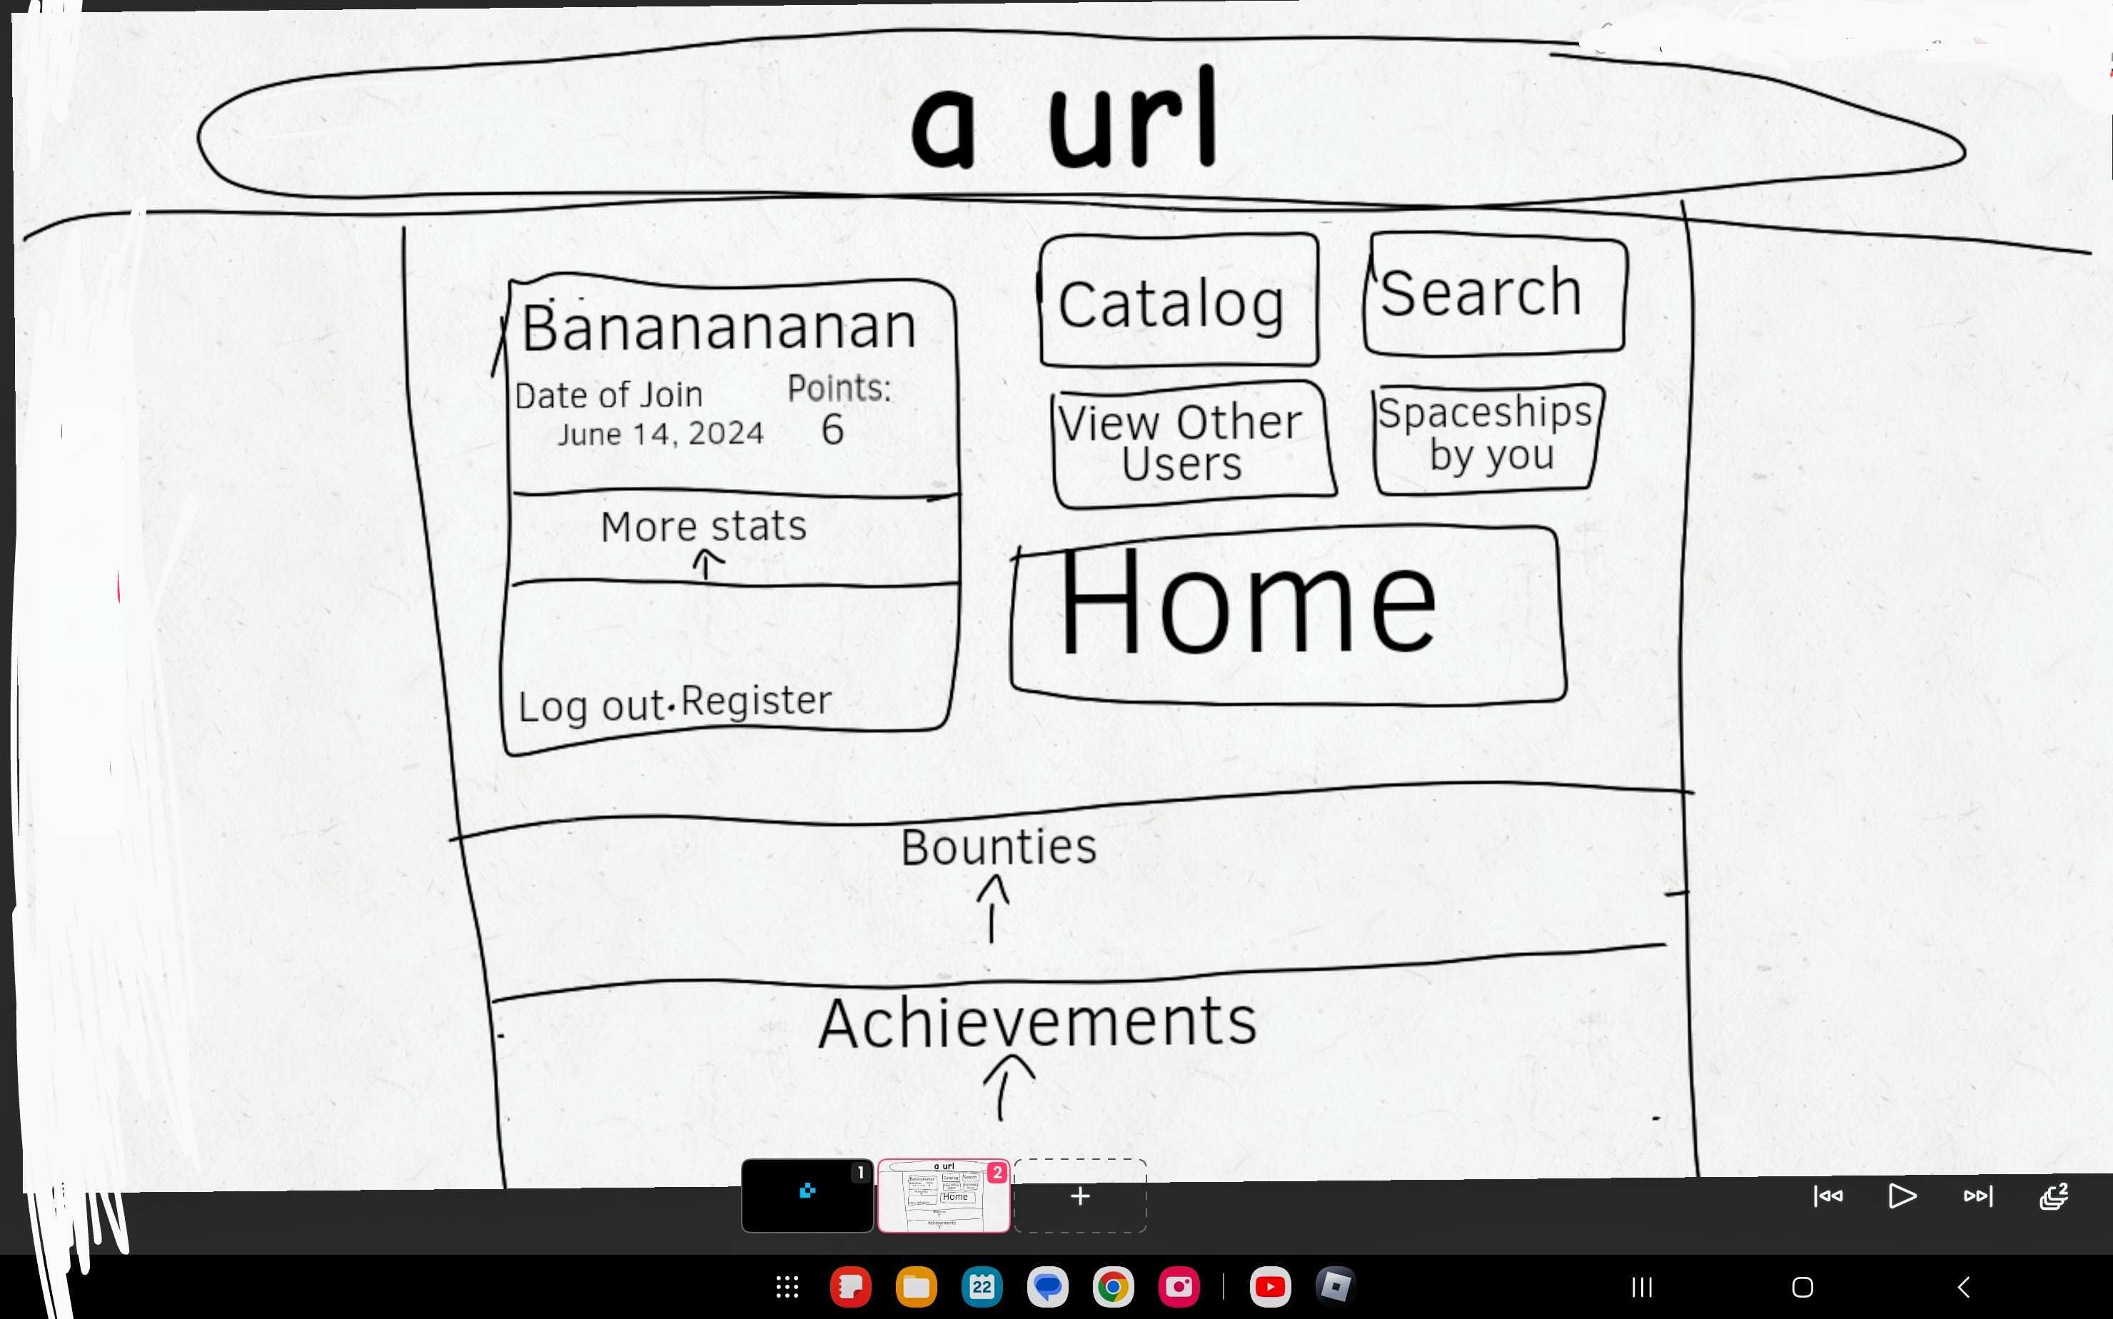The image size is (2113, 1319).
Task: Open the Calendar app showing 22
Action: [x=982, y=1287]
